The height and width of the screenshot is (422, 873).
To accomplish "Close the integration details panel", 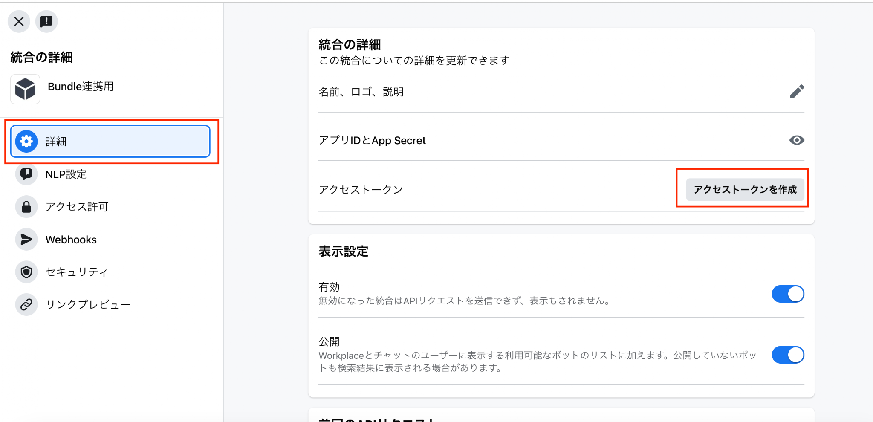I will [19, 21].
